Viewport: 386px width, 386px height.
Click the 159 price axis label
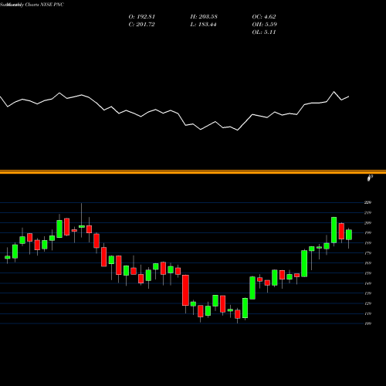click(367, 273)
